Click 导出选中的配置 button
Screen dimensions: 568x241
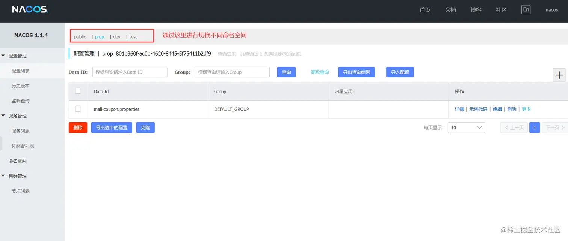click(112, 128)
